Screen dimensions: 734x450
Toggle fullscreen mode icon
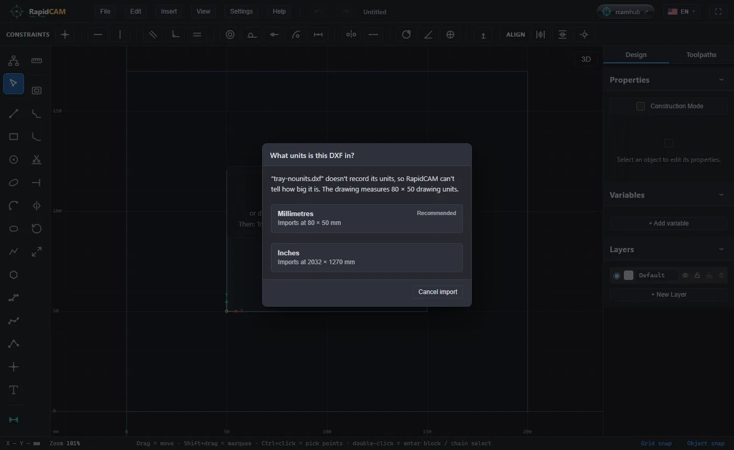[x=718, y=12]
